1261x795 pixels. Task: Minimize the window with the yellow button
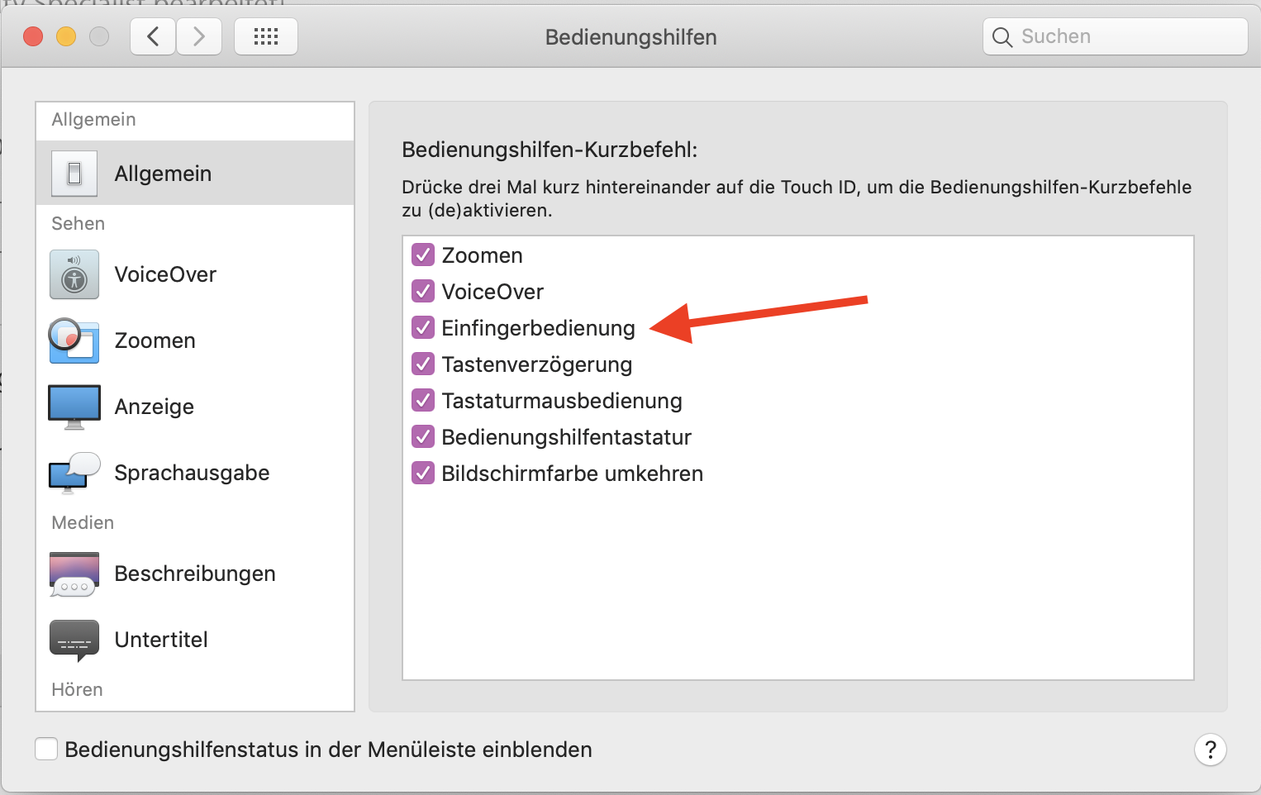coord(66,36)
